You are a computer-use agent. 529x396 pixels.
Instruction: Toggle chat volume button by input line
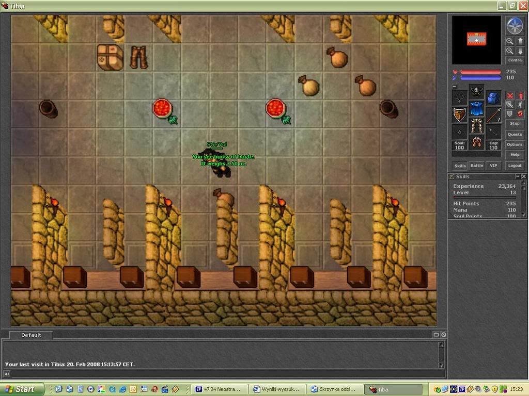[6, 374]
